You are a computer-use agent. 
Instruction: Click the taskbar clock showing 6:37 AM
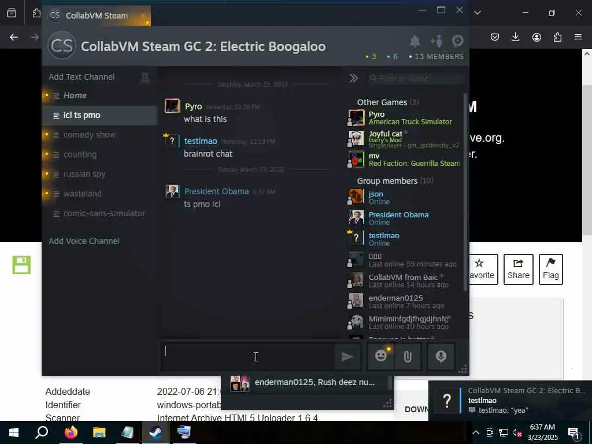tap(542, 432)
